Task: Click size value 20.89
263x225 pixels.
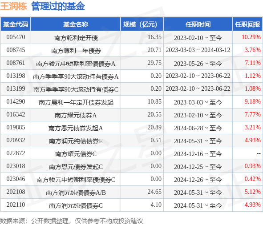Action: coord(154,128)
